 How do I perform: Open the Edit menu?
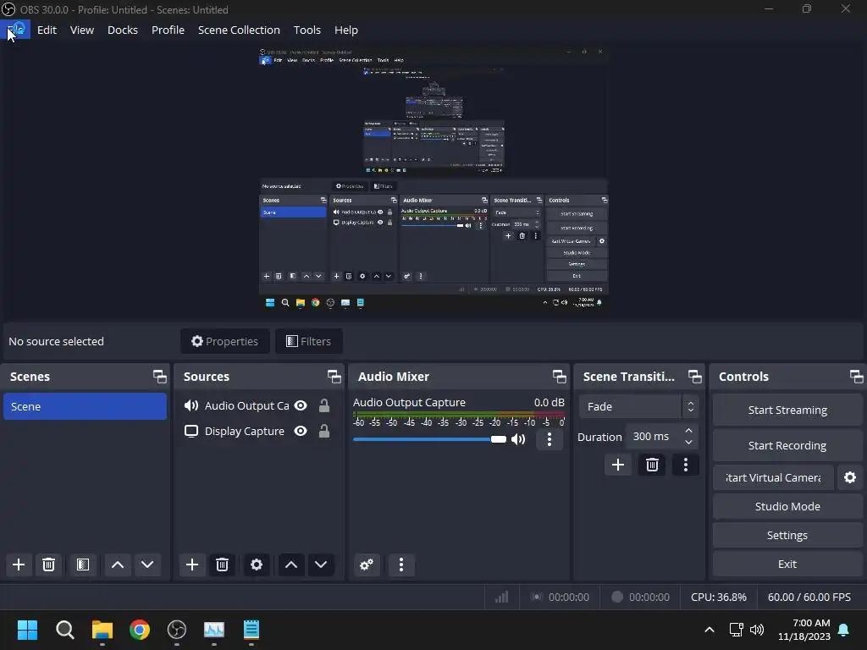point(47,30)
